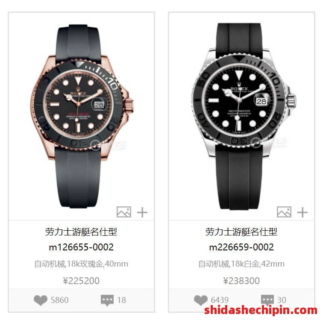Click the price ¥225200
Image resolution: width=323 pixels, height=323 pixels.
81,281
